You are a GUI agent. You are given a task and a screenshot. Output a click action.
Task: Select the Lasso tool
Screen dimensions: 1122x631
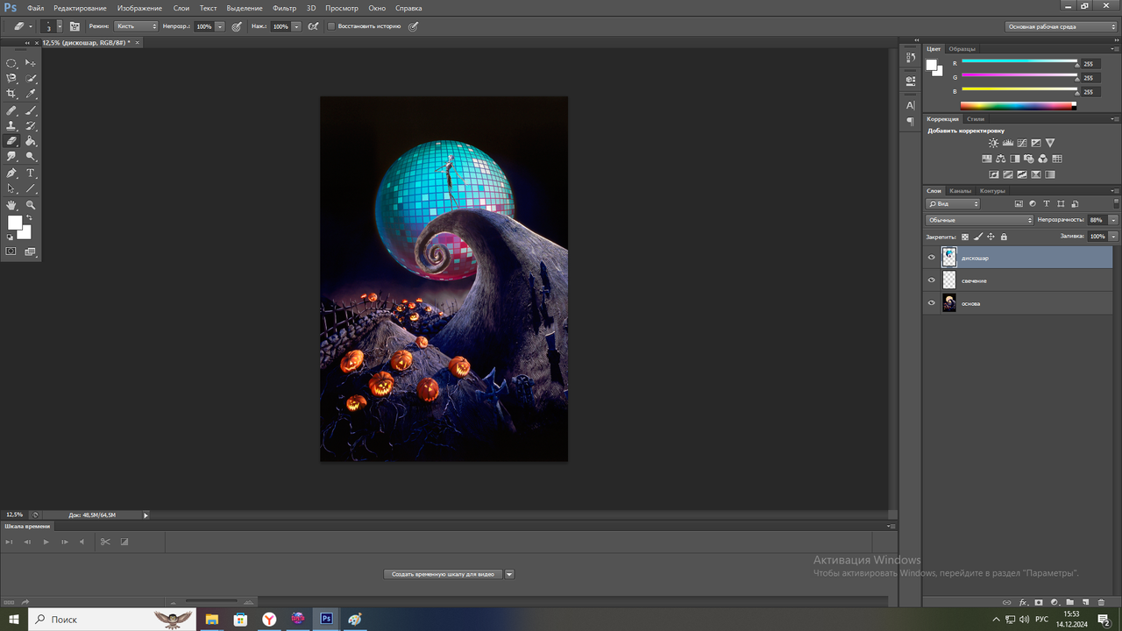(x=11, y=79)
